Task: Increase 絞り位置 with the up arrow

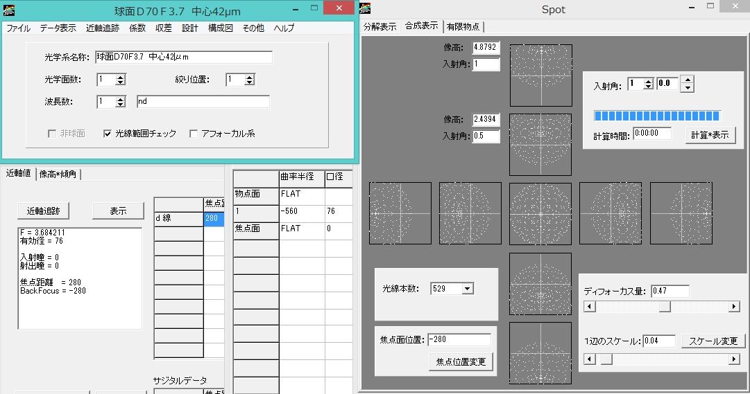Action: pyautogui.click(x=249, y=77)
